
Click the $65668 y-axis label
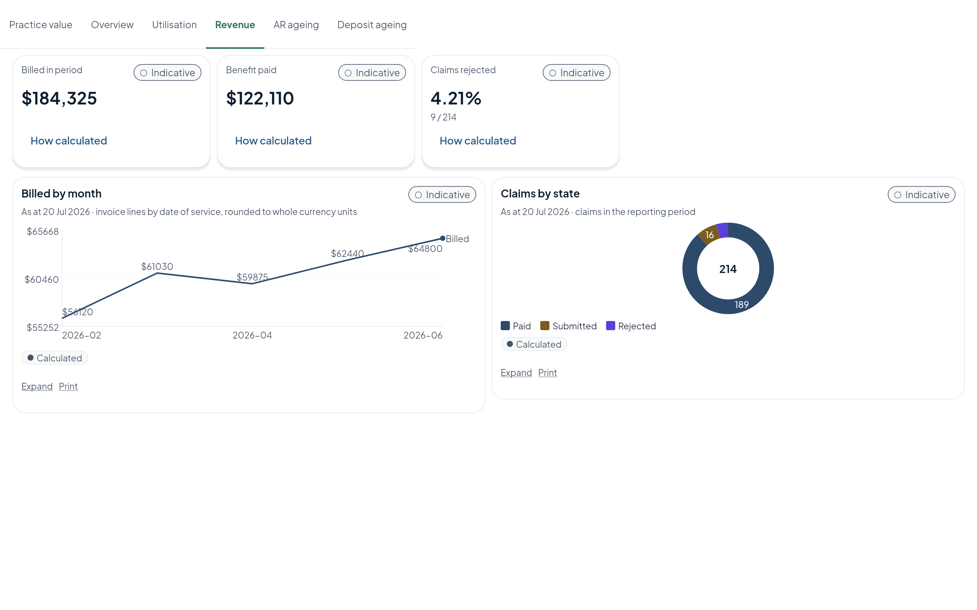coord(43,231)
